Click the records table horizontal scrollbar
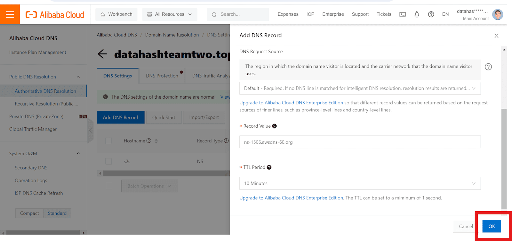 pyautogui.click(x=166, y=173)
